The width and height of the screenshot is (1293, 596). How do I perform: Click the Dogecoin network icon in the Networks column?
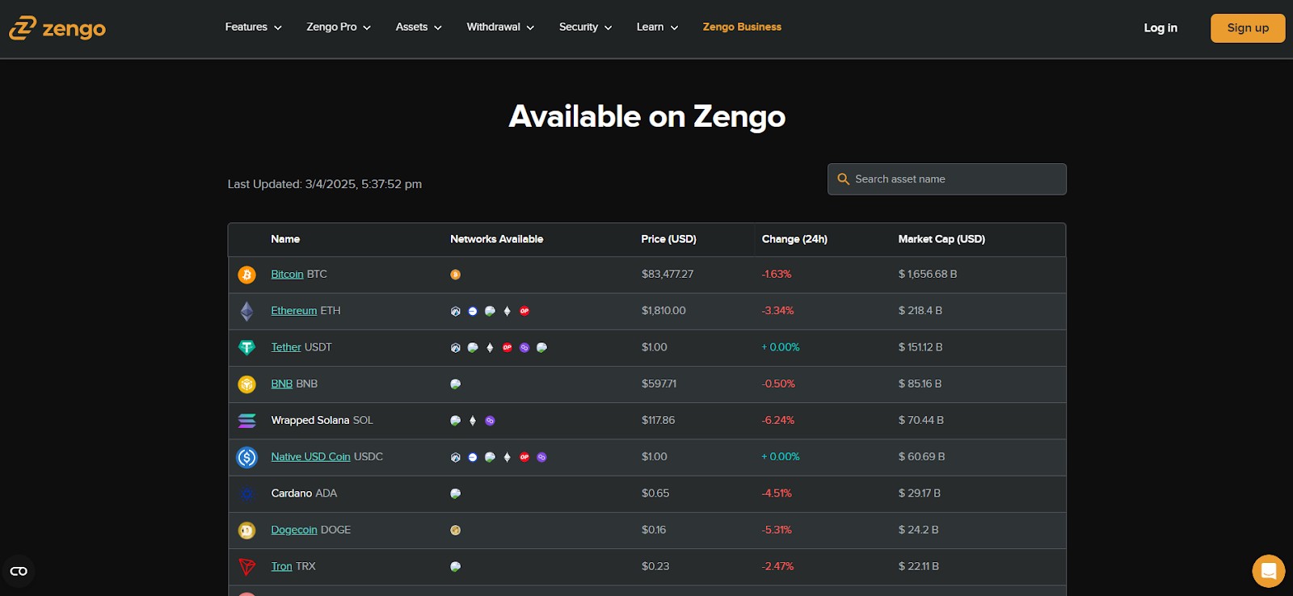456,531
